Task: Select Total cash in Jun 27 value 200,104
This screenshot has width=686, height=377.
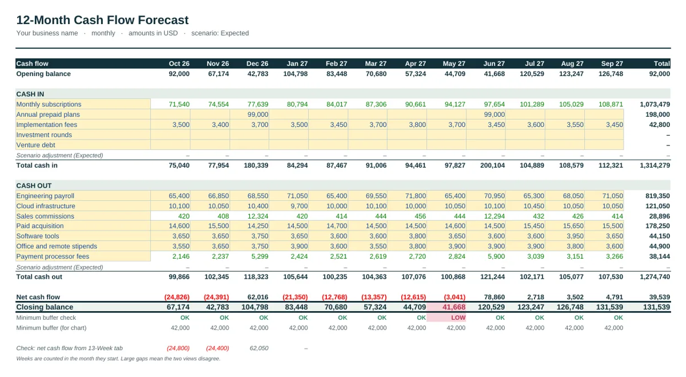Action: (x=493, y=165)
